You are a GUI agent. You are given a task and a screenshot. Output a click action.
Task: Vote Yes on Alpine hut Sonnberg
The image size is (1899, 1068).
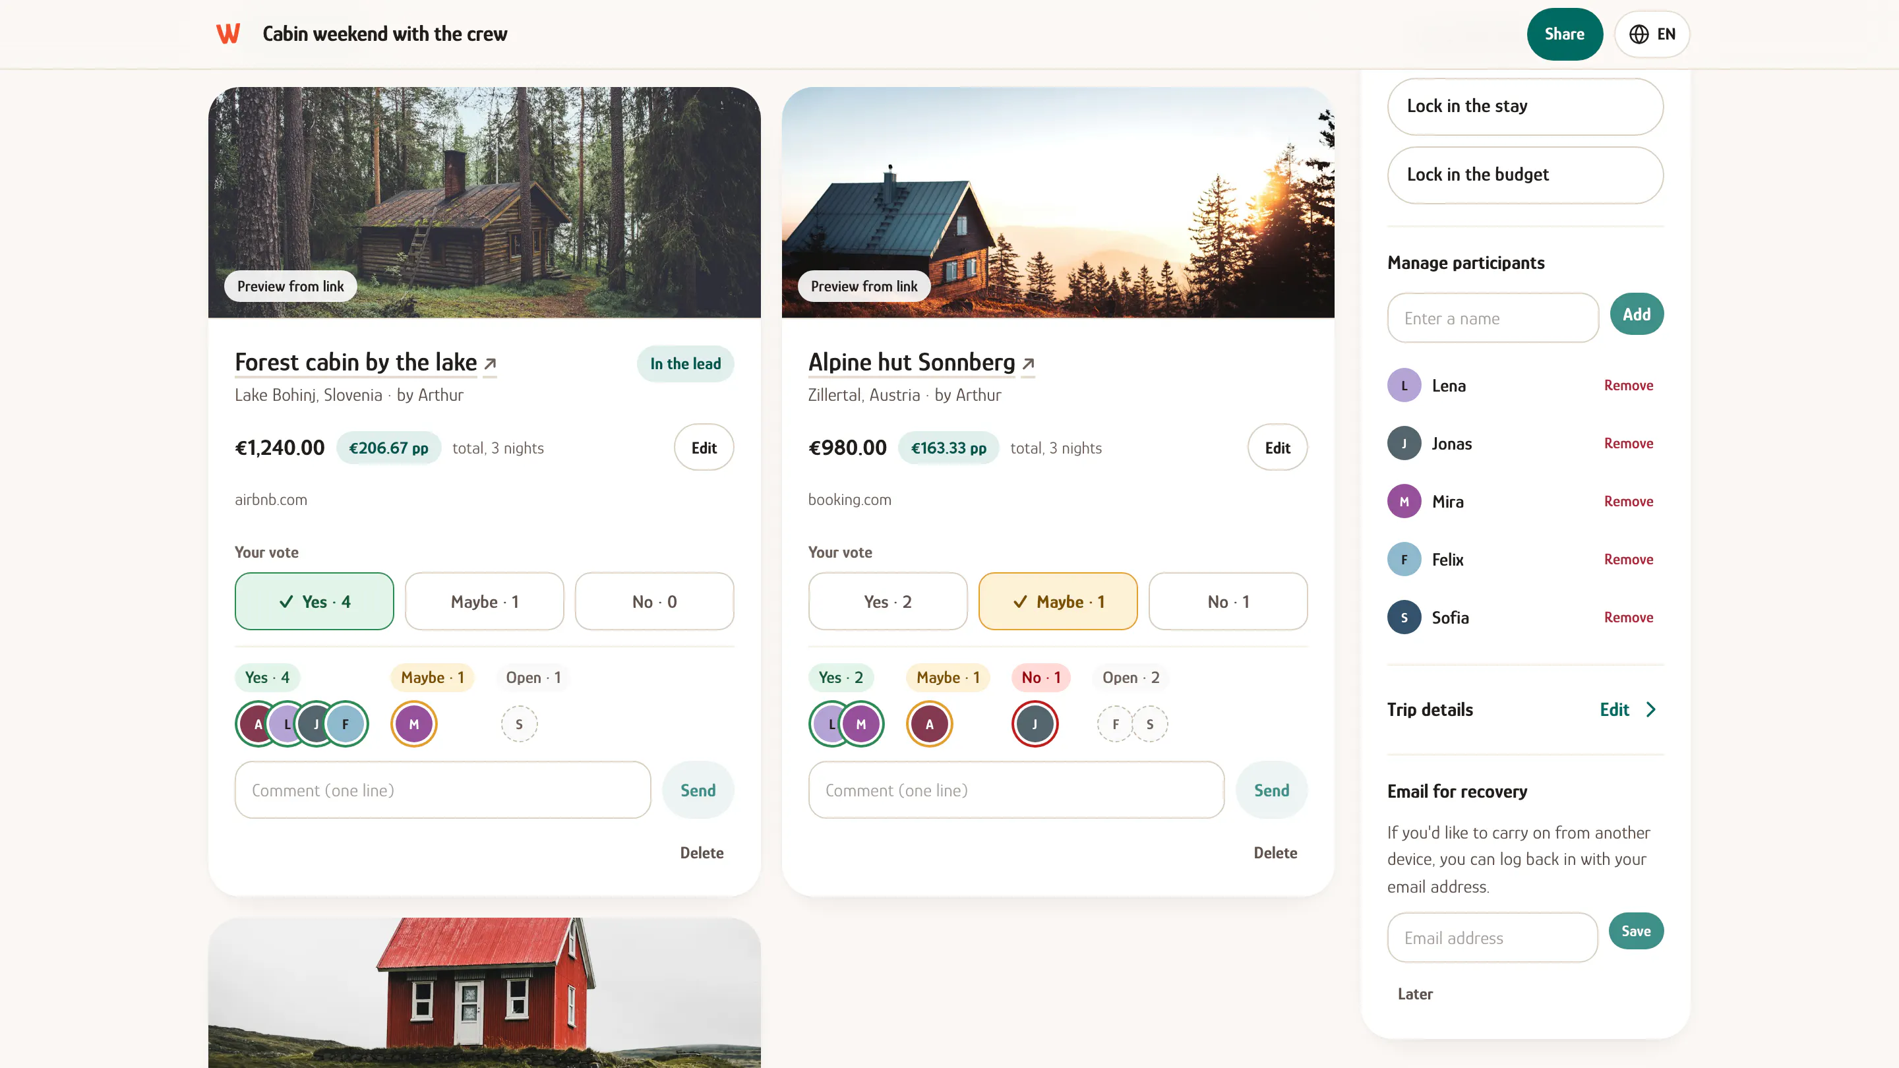click(x=888, y=601)
